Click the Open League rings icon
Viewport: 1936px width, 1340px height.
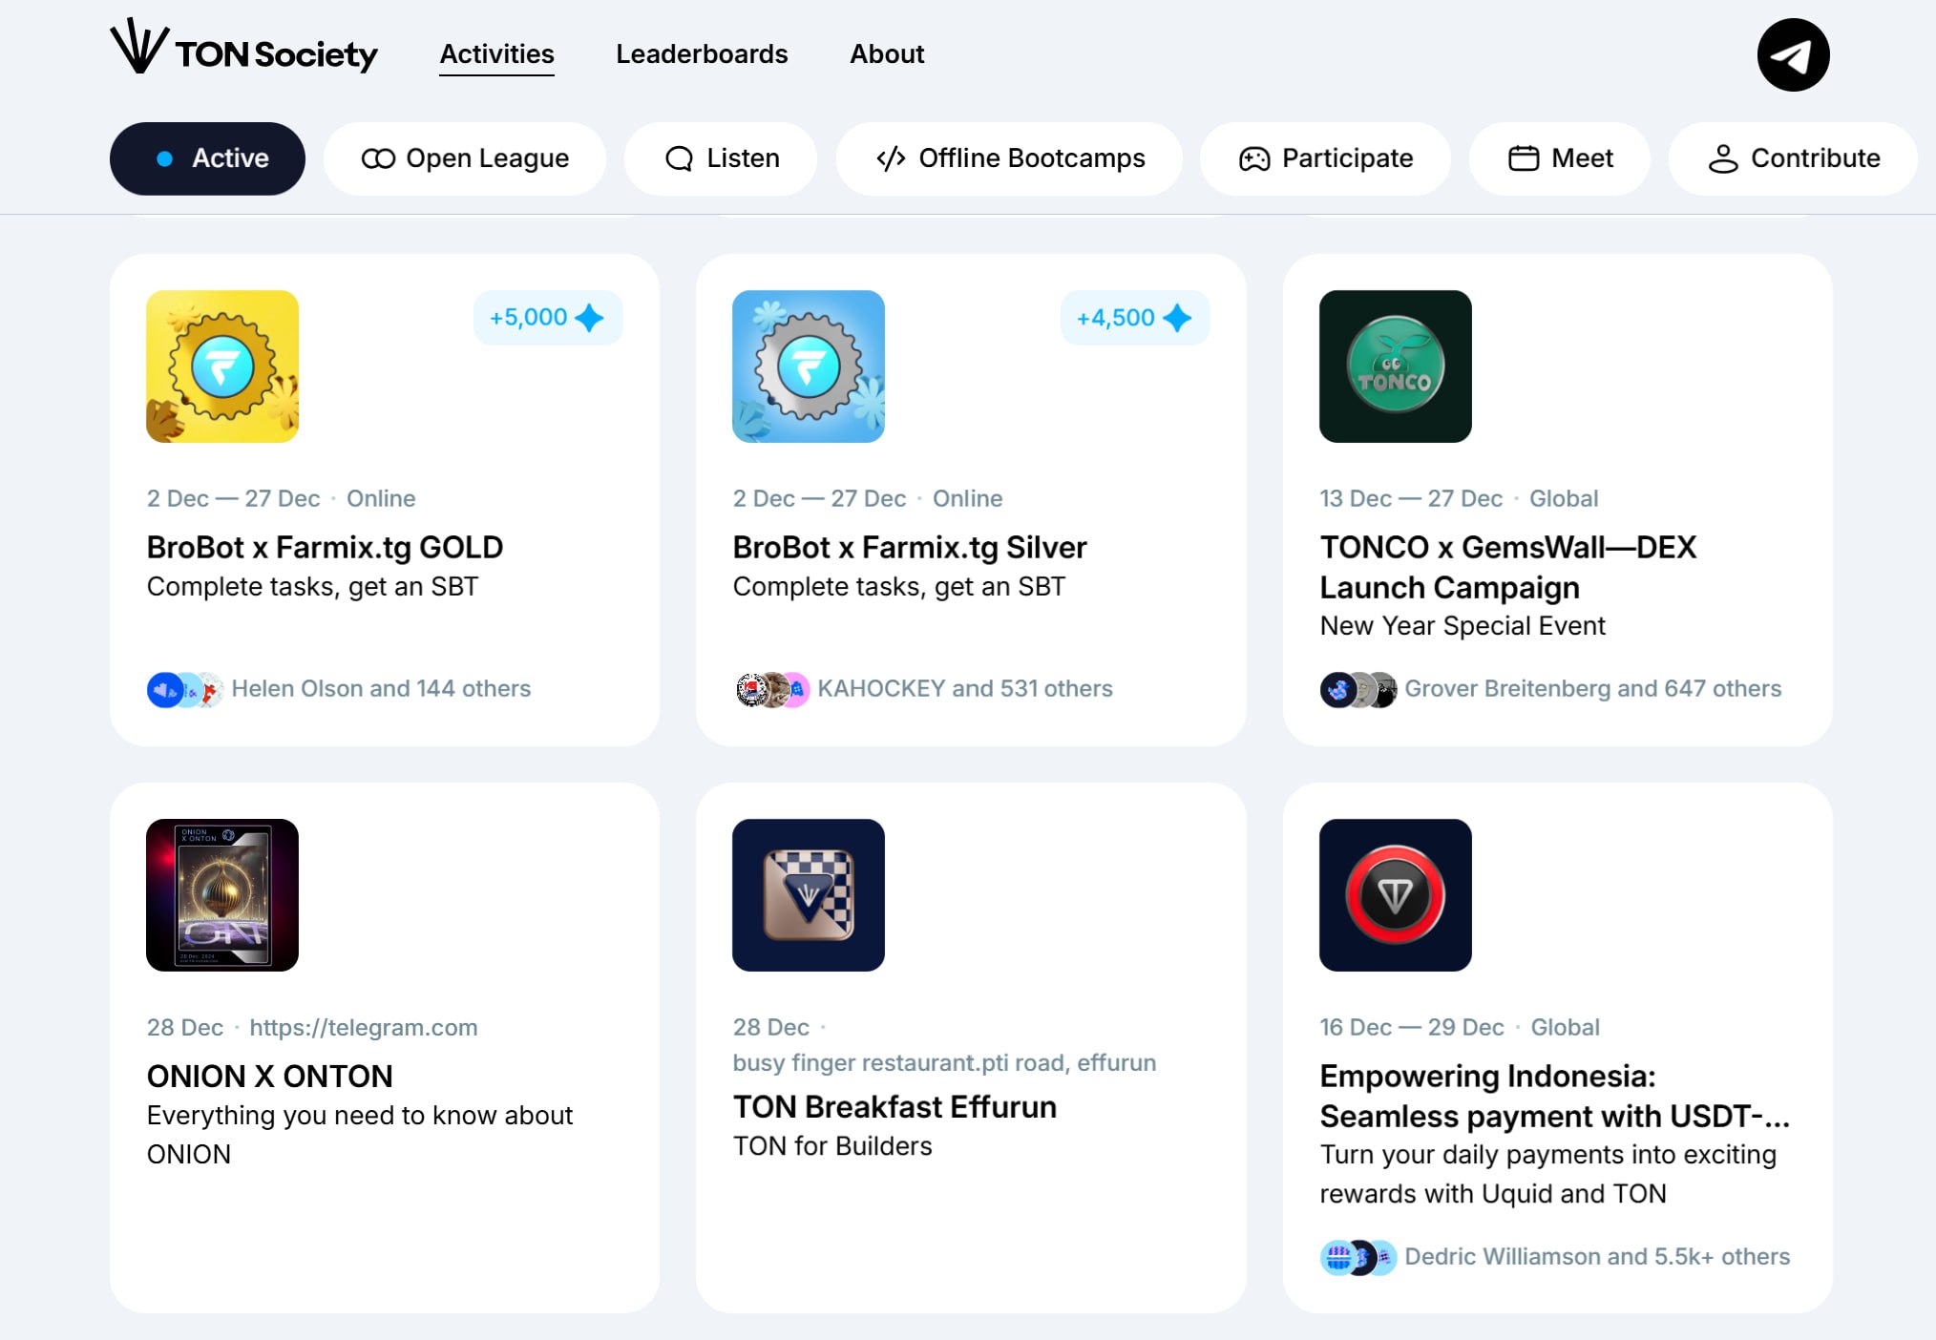pyautogui.click(x=378, y=158)
